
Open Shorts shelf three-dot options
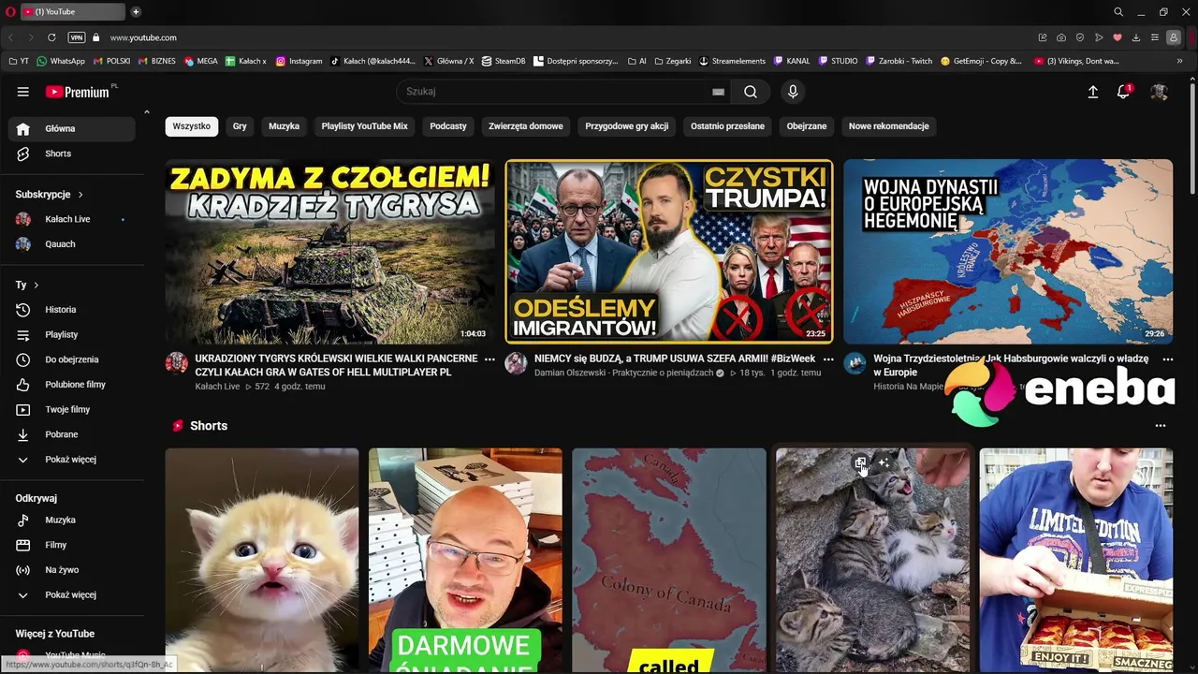pyautogui.click(x=1161, y=426)
